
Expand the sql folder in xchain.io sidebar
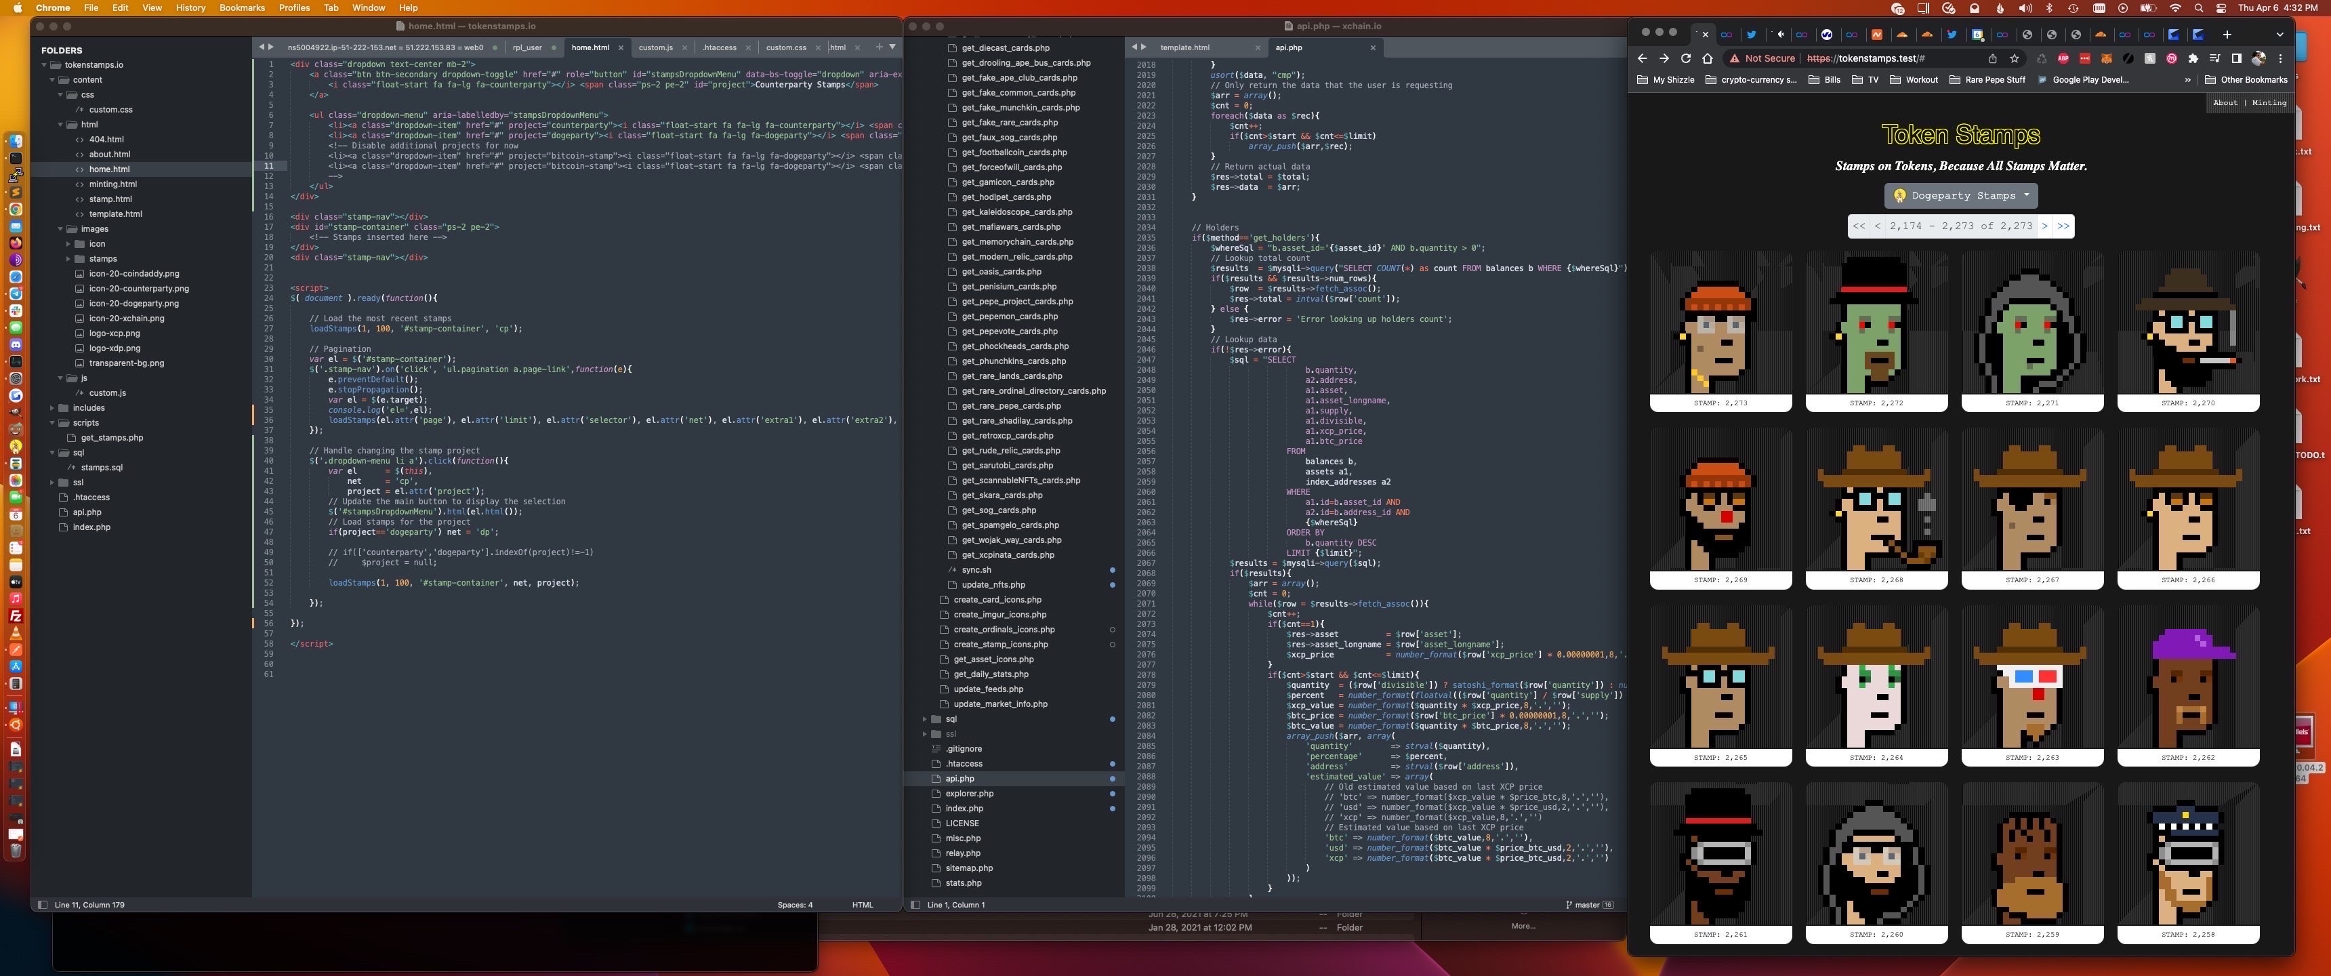pos(924,719)
